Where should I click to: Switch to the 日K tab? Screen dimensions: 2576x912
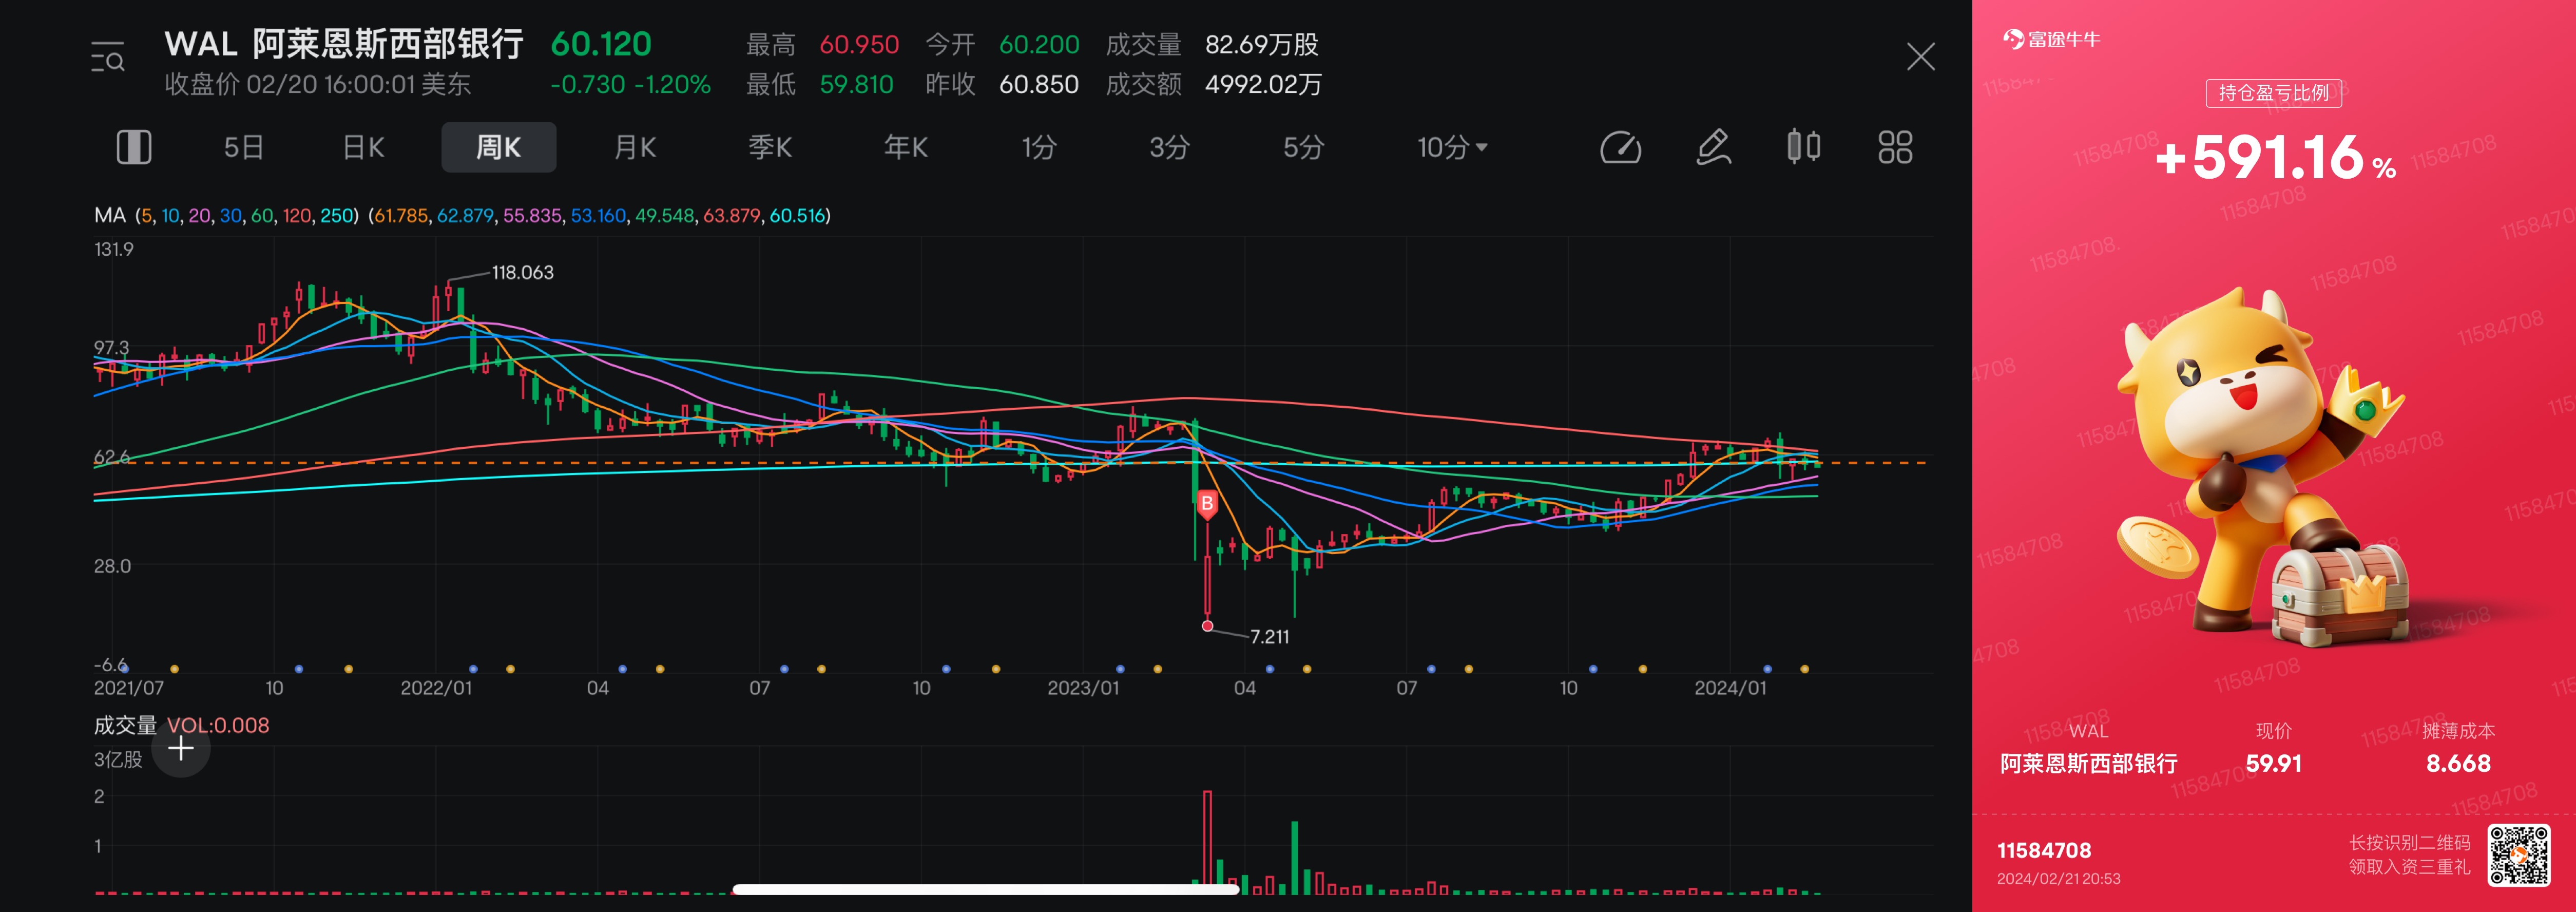[x=363, y=148]
